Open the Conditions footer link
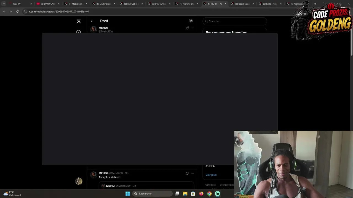The width and height of the screenshot is (353, 198). [210, 185]
